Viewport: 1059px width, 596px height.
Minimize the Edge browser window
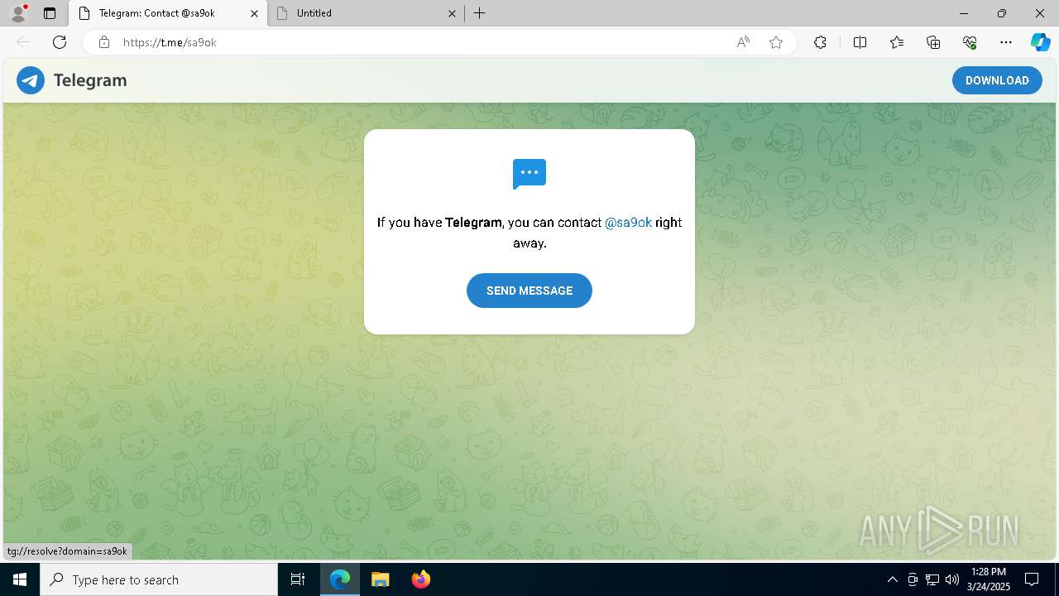(964, 13)
